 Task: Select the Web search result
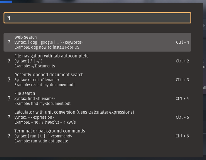click(x=97, y=42)
